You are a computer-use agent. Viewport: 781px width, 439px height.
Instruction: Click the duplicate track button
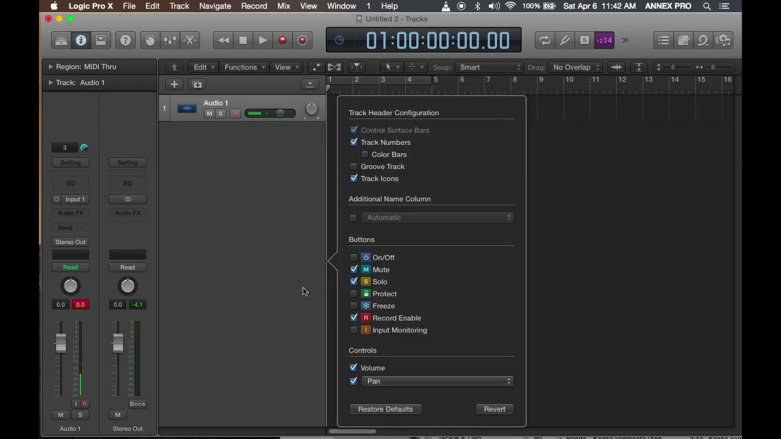click(x=196, y=84)
